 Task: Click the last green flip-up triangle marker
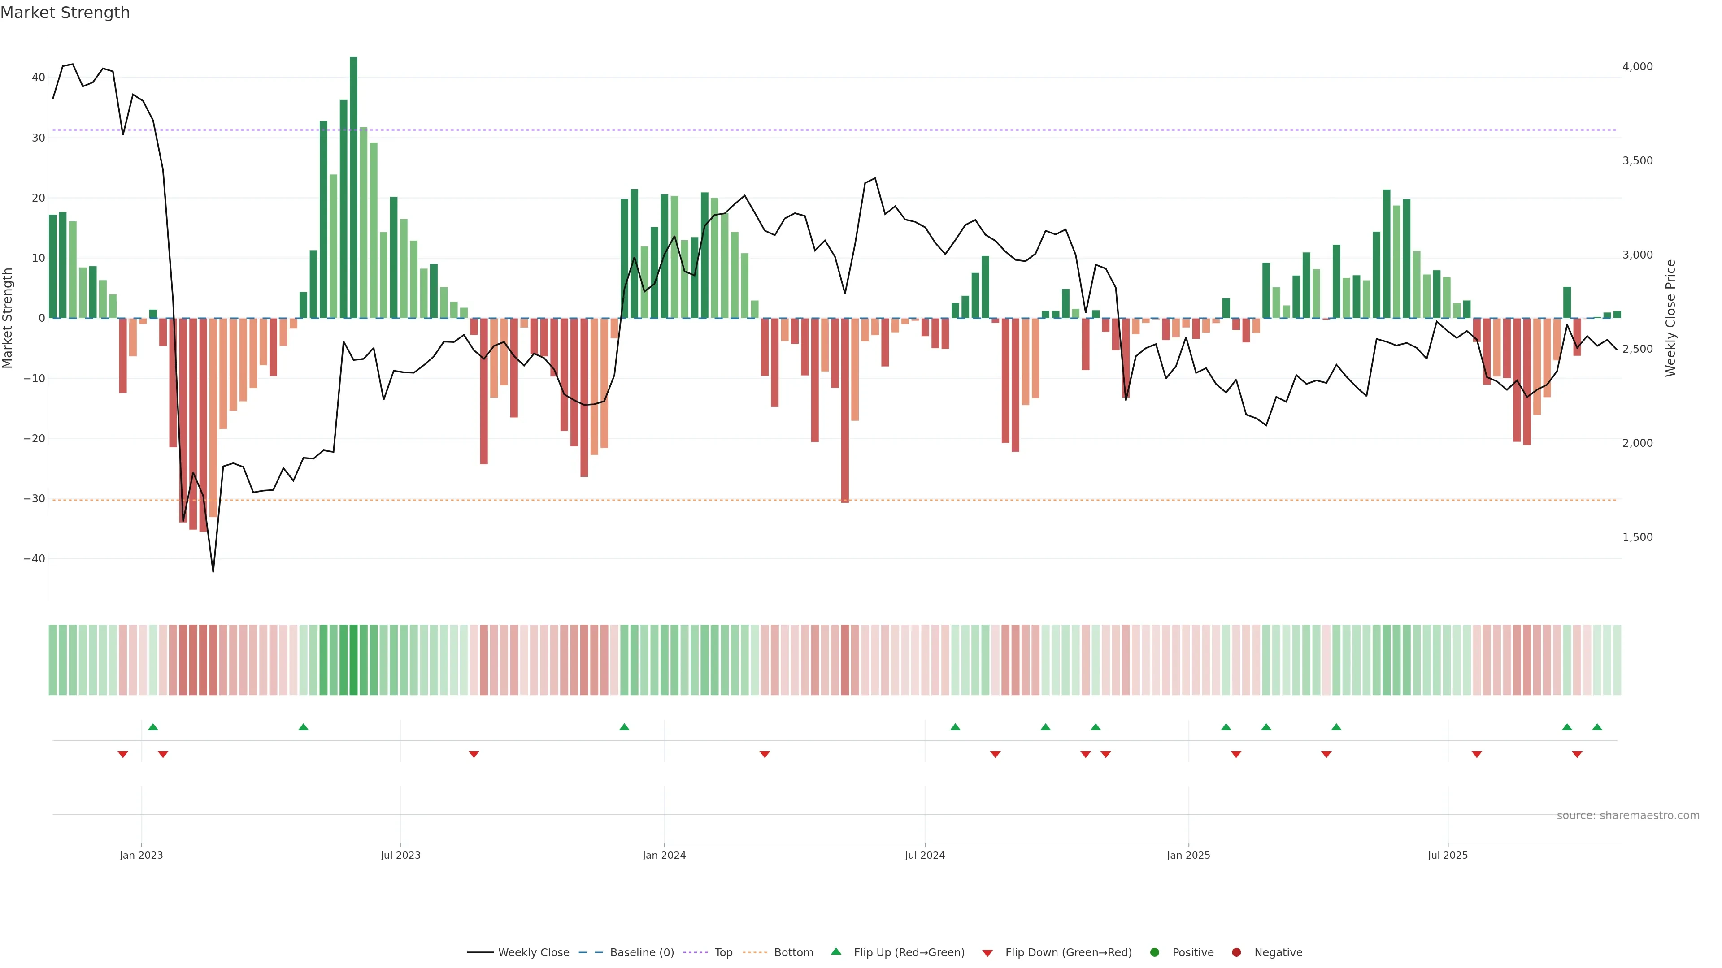pyautogui.click(x=1597, y=727)
